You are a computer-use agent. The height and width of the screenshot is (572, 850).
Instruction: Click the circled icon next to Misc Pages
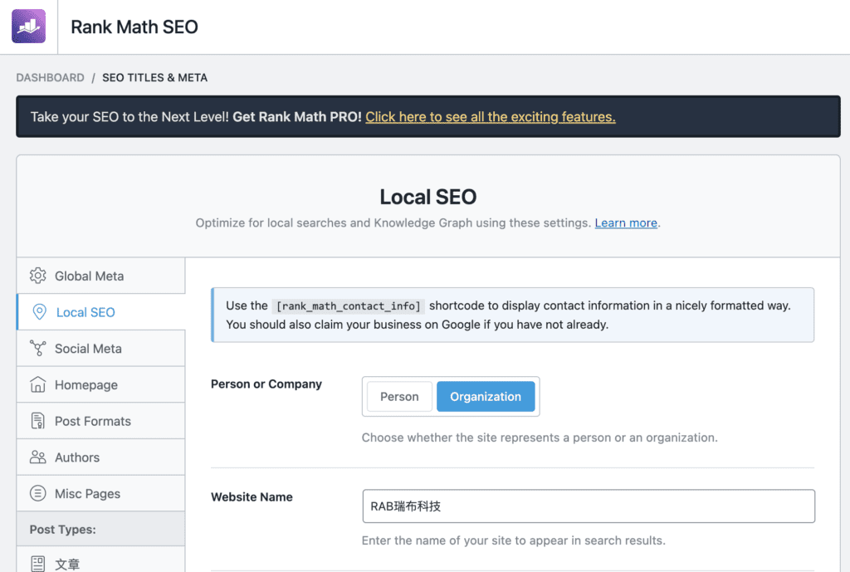click(38, 493)
